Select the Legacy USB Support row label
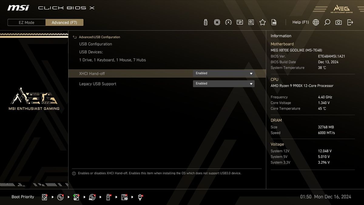Image resolution: width=364 pixels, height=205 pixels. pos(98,84)
